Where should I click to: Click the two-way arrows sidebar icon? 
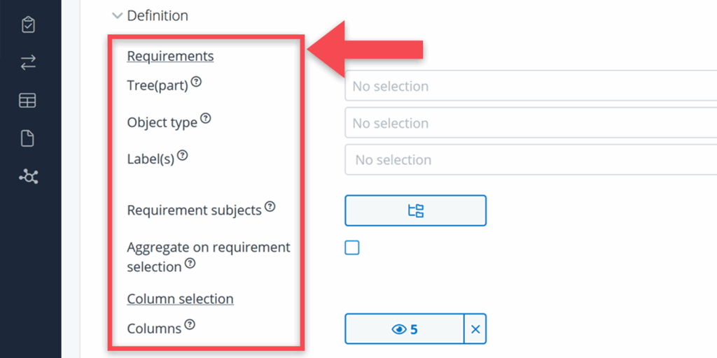28,63
